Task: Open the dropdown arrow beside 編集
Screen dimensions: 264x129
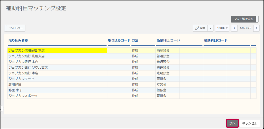Action: (x=210, y=28)
